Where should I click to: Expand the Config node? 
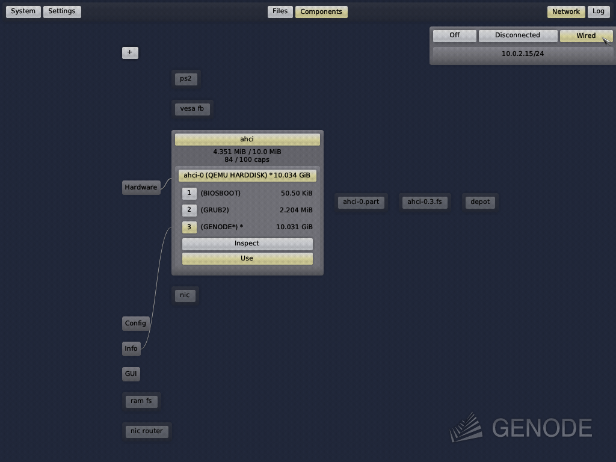click(135, 323)
